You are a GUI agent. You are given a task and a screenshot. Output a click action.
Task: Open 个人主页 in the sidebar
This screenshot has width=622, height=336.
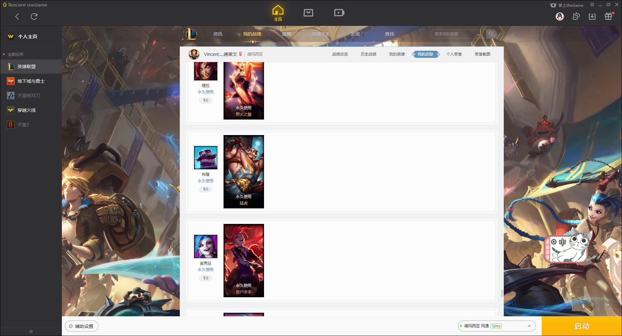tap(28, 37)
